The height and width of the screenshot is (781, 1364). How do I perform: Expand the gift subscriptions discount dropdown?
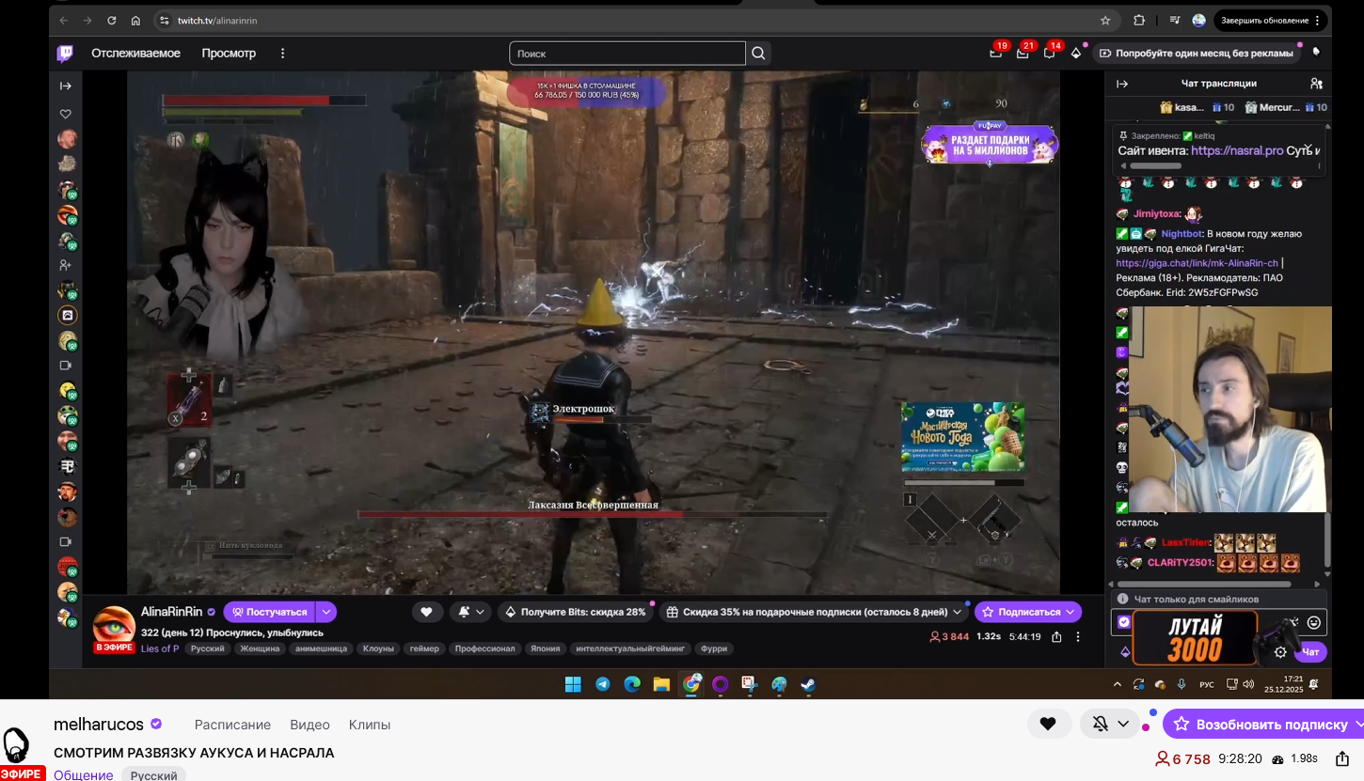coord(958,612)
